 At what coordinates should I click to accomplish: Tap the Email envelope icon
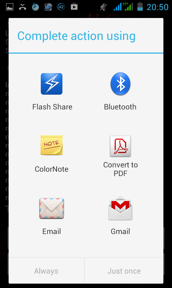pyautogui.click(x=52, y=208)
